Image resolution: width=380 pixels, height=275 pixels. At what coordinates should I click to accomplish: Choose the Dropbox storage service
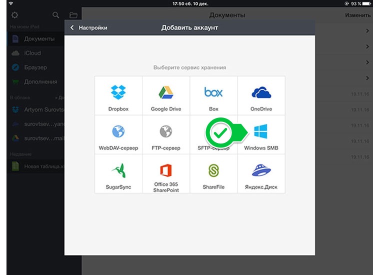(x=118, y=95)
